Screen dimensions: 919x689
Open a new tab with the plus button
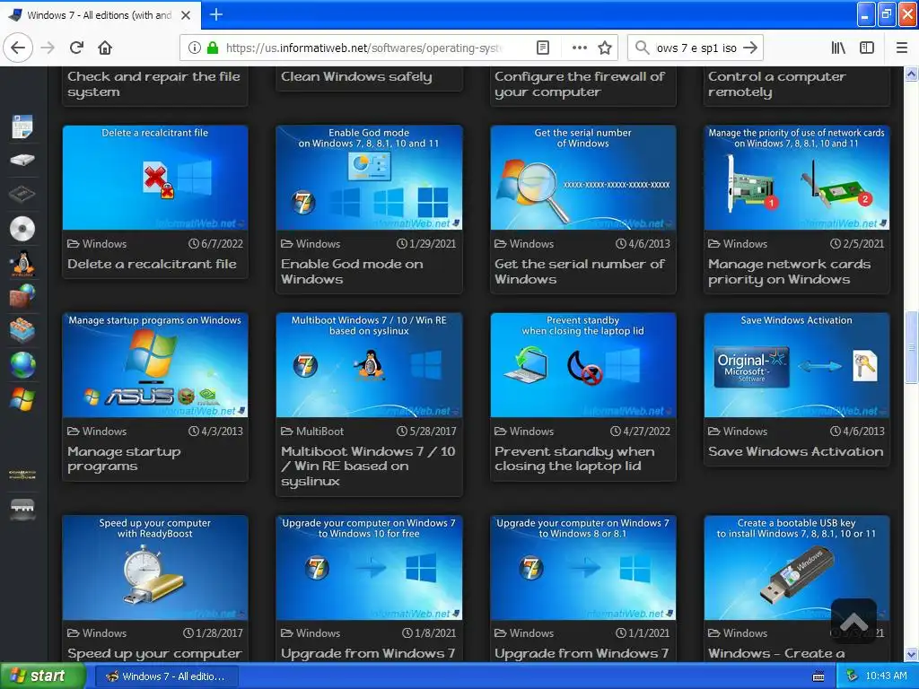click(x=215, y=14)
